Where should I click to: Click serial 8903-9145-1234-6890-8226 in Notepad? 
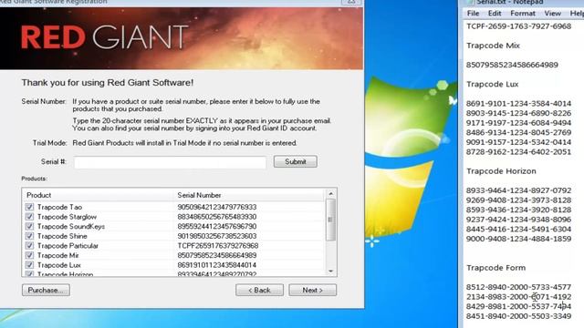[518, 113]
